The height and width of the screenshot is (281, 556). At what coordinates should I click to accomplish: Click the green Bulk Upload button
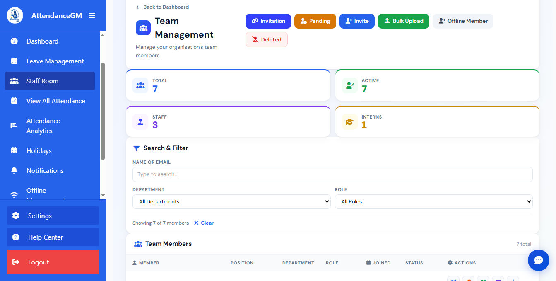[404, 21]
